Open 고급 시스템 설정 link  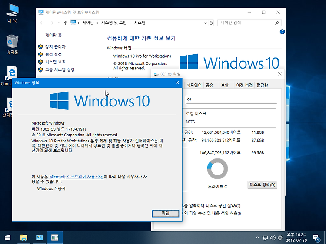60,69
